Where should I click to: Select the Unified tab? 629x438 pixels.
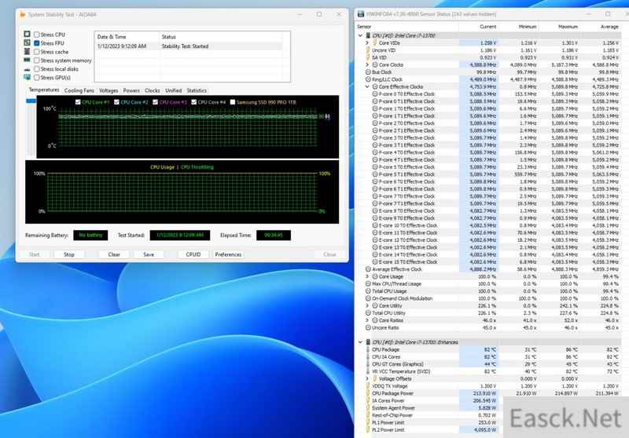173,90
